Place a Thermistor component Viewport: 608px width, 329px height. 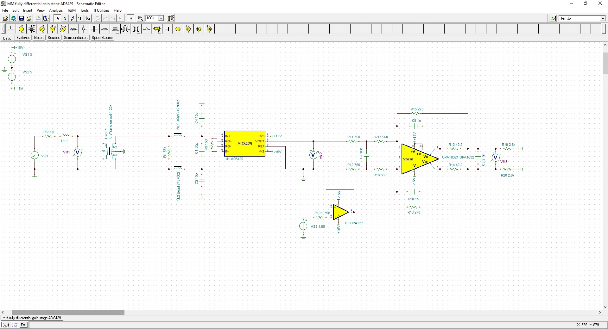tap(157, 29)
